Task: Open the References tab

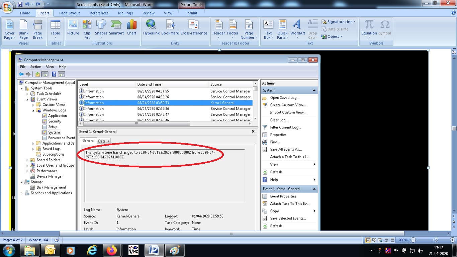Action: (x=99, y=13)
